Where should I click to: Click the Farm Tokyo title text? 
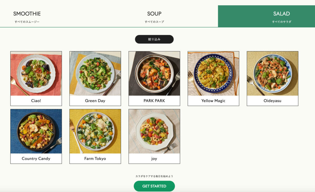95,158
